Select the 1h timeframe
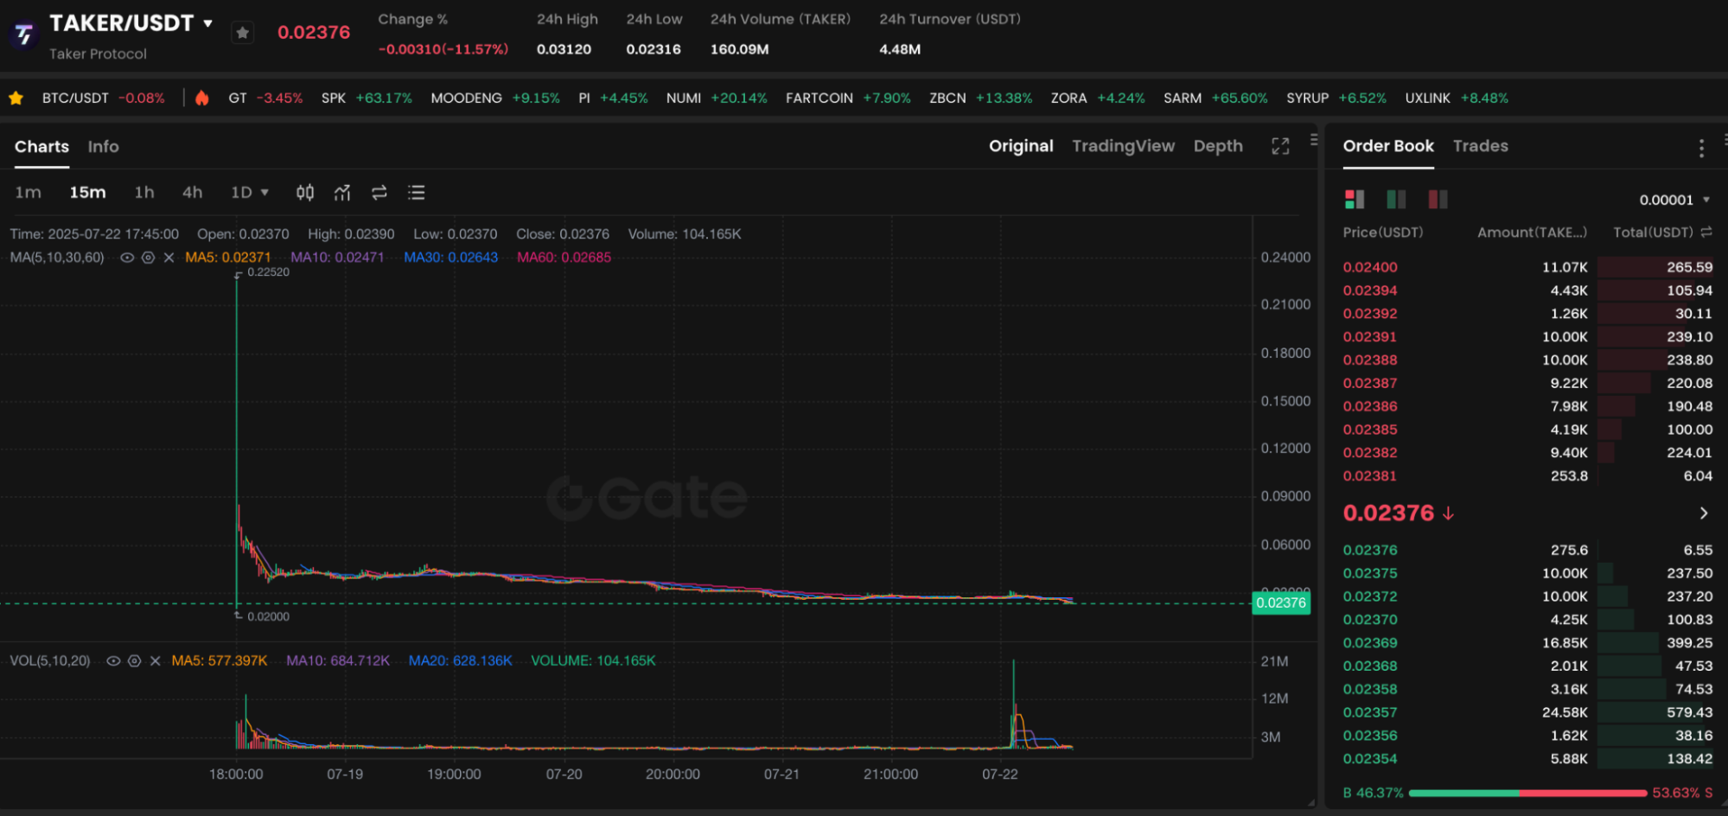 144,192
